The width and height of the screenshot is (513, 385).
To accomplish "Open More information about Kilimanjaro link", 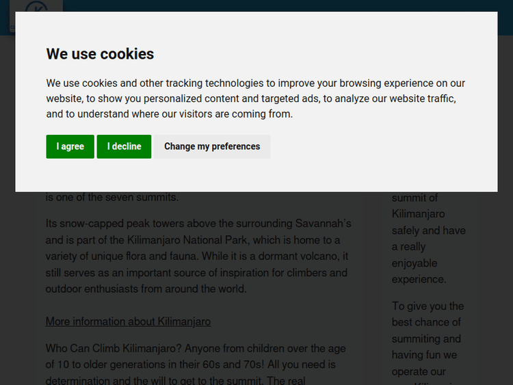I will (x=128, y=321).
